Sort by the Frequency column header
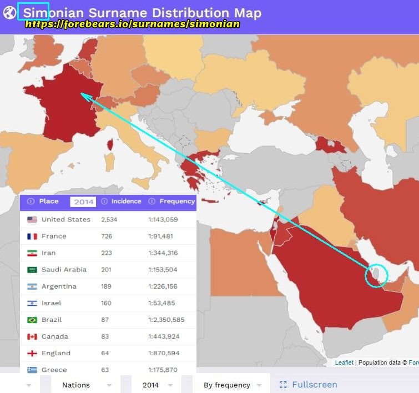This screenshot has height=393, width=419. [177, 201]
